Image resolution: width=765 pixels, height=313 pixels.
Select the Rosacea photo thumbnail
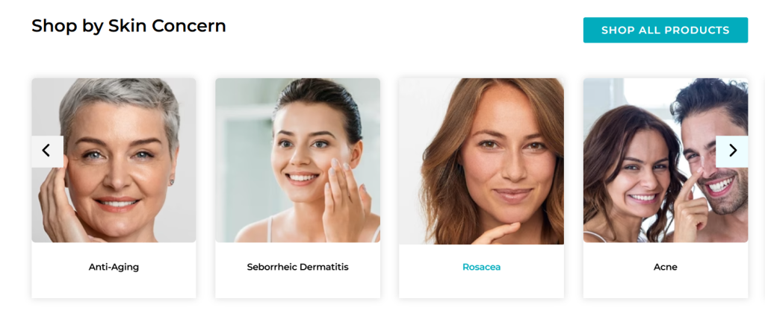[x=482, y=161]
